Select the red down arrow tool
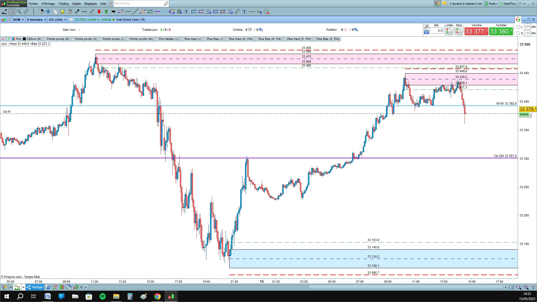Screen dimensions: 537x302 pos(99,11)
